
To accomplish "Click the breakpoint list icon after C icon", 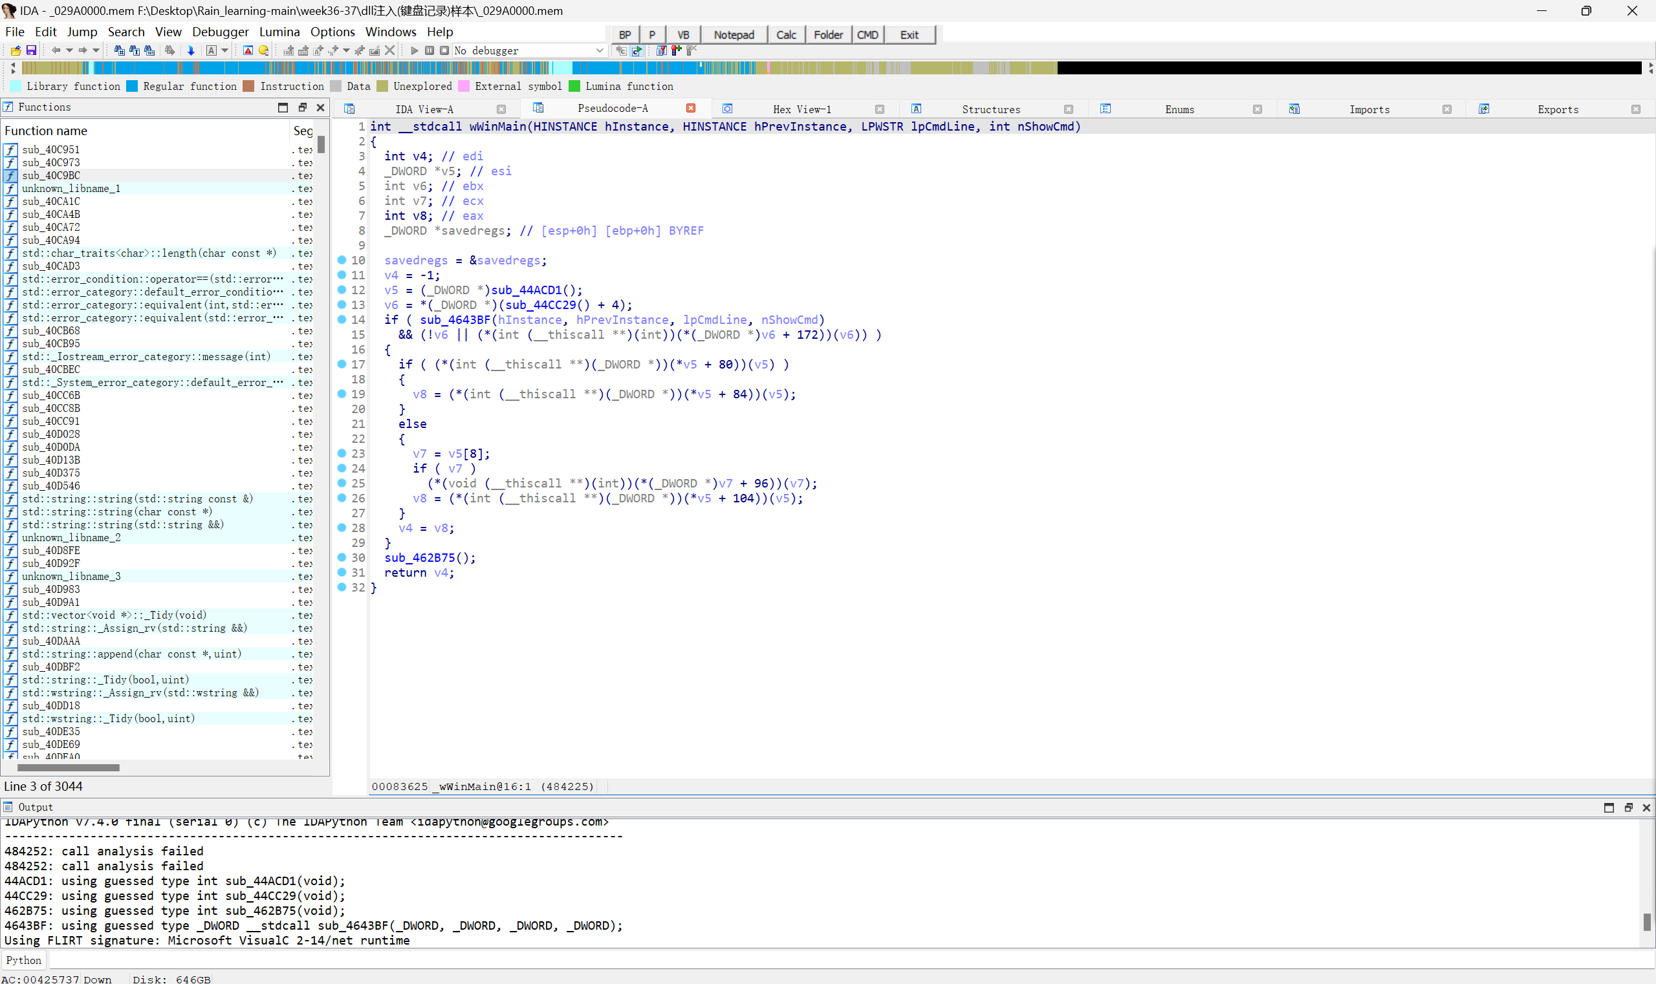I will pyautogui.click(x=662, y=50).
